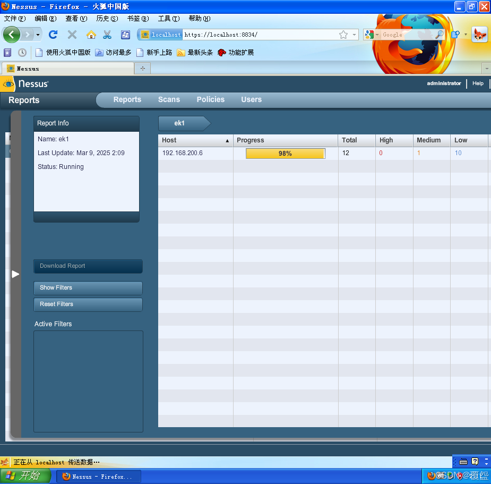This screenshot has width=491, height=484.
Task: Open the 查看 menu
Action: pos(76,19)
